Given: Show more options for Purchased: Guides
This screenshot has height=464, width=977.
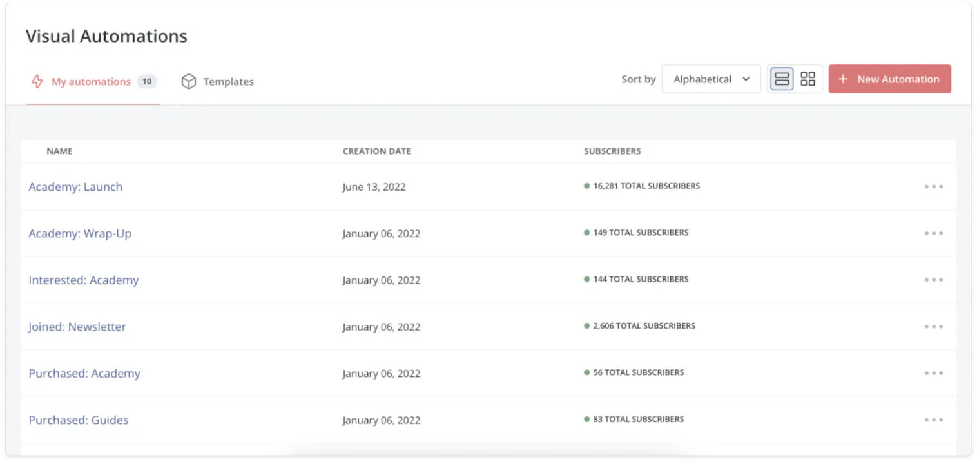Looking at the screenshot, I should point(933,420).
